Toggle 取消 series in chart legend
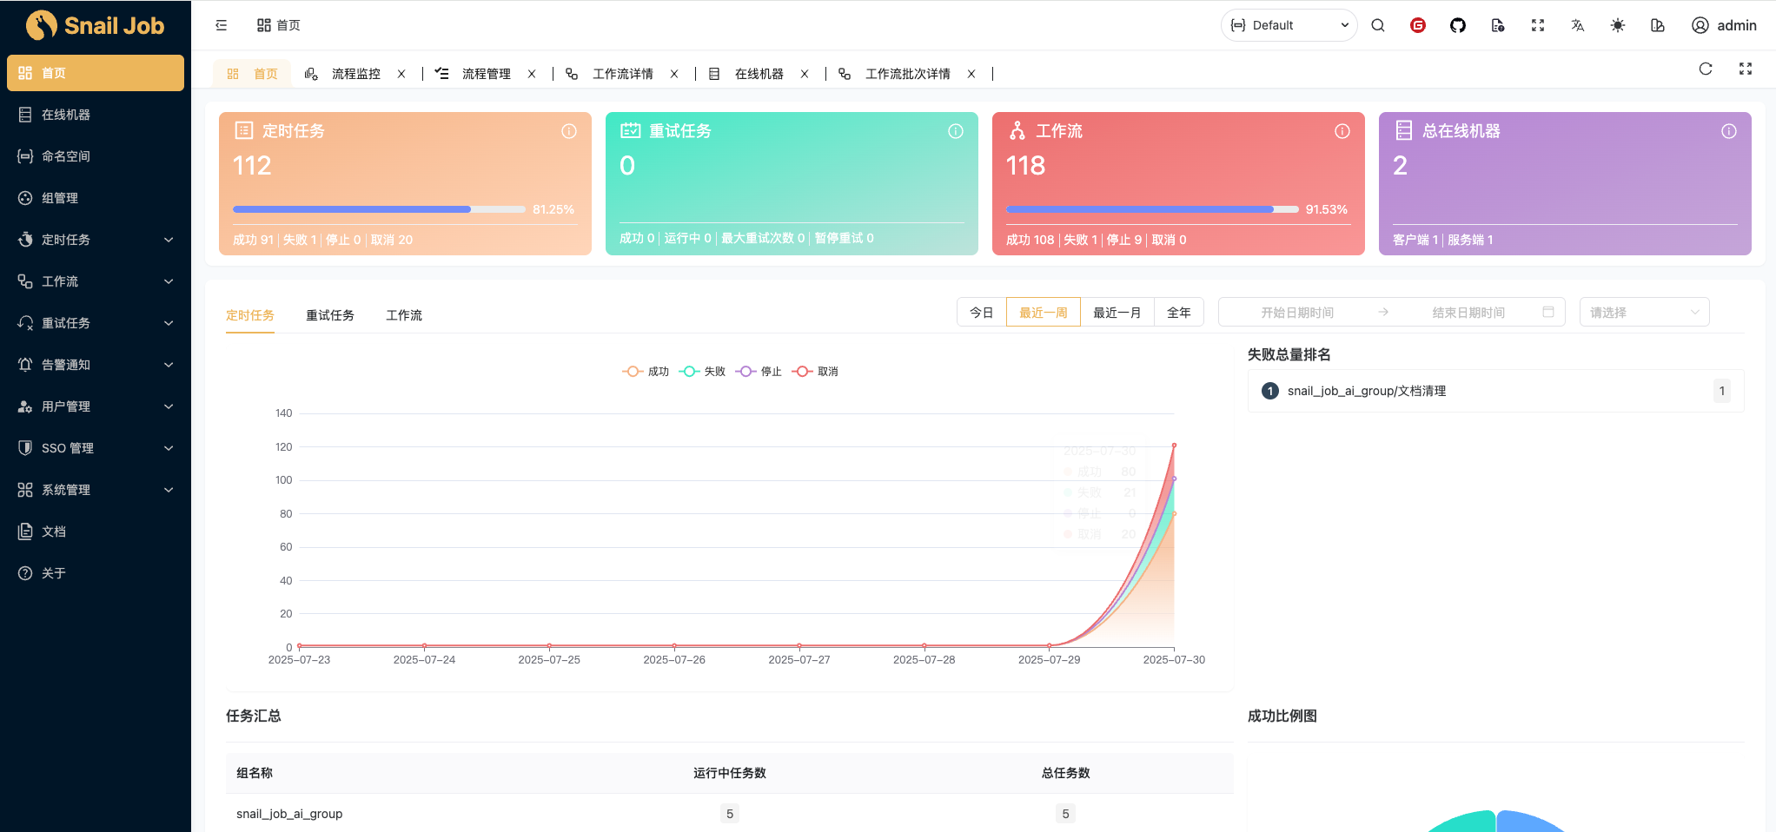Image resolution: width=1776 pixels, height=832 pixels. click(815, 372)
